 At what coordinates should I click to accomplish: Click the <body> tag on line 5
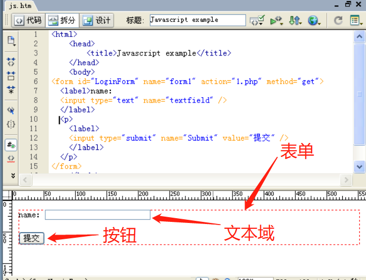click(x=82, y=72)
